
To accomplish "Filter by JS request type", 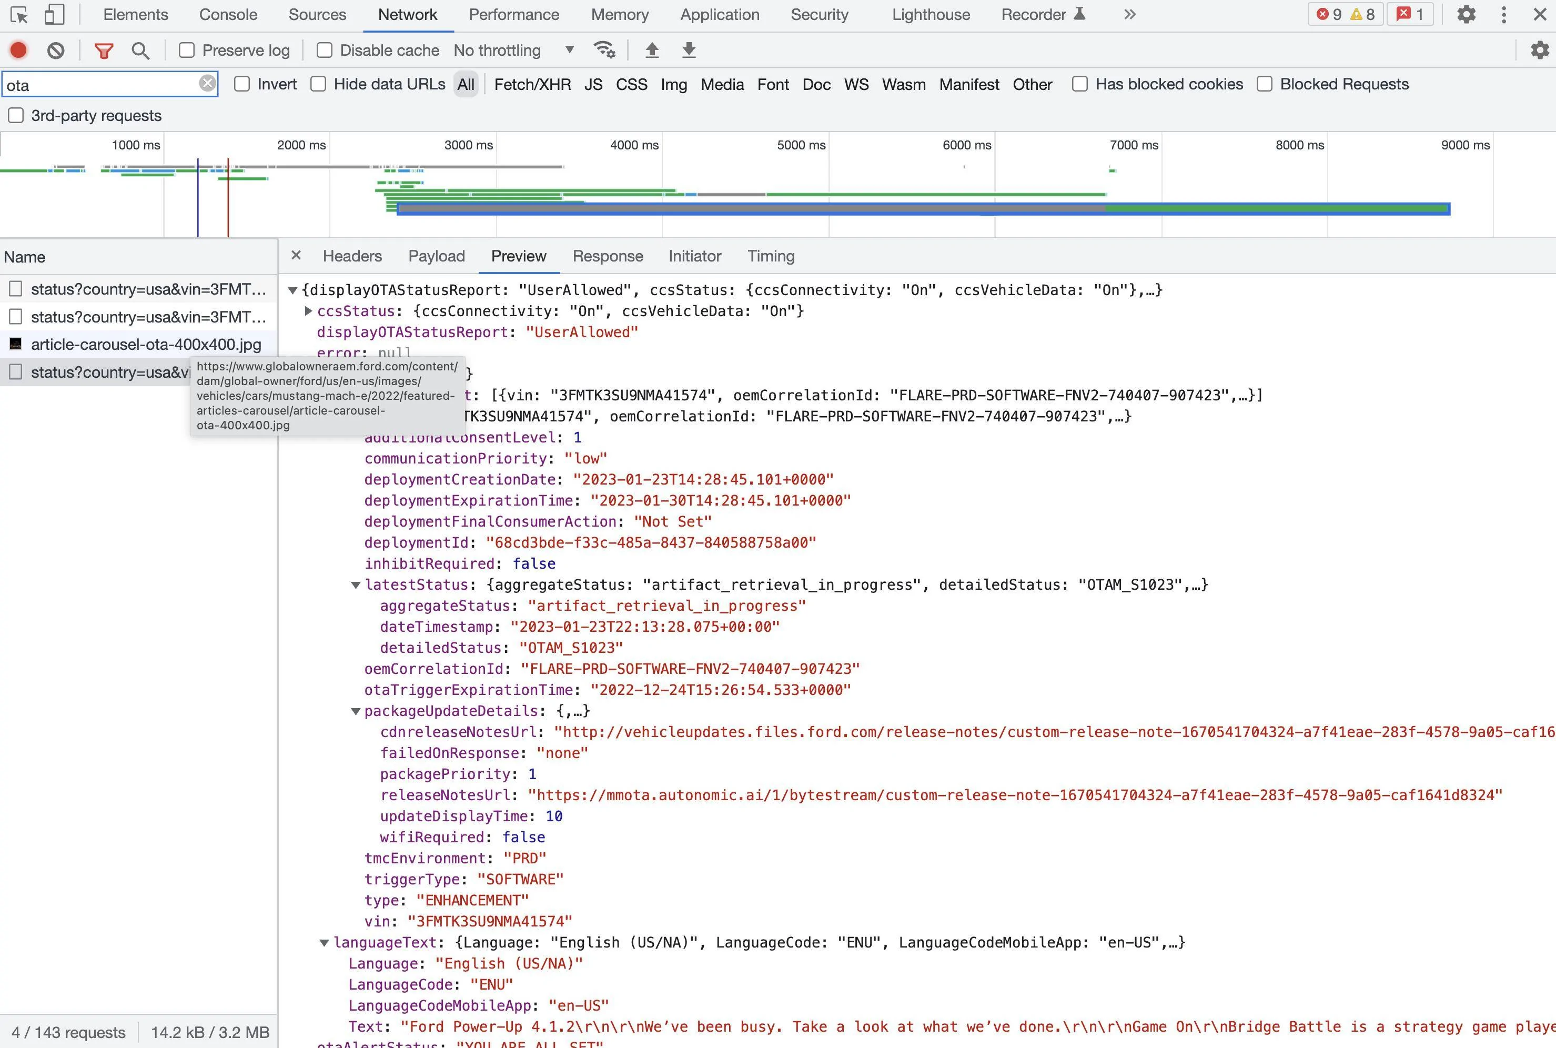I will click(593, 84).
